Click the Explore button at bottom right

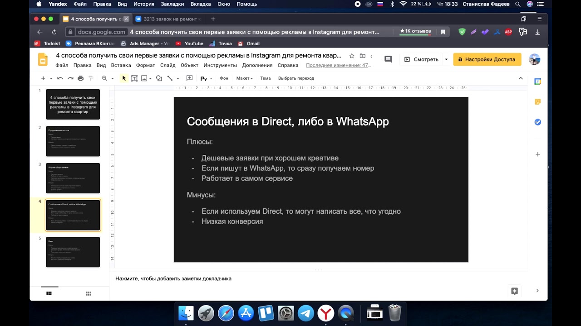[514, 291]
